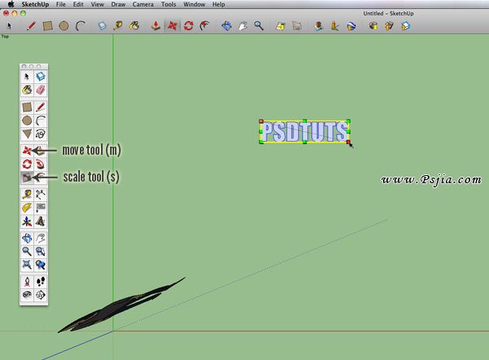Select the Move tool in the floating palette

27,151
